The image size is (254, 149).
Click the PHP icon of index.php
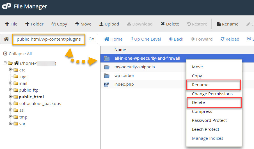(106, 84)
